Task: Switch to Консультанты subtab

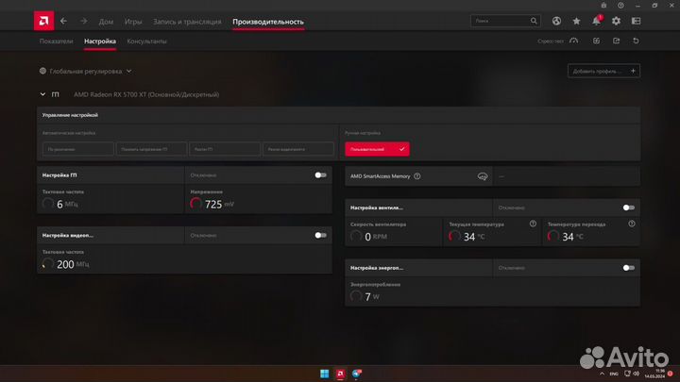Action: [x=146, y=42]
